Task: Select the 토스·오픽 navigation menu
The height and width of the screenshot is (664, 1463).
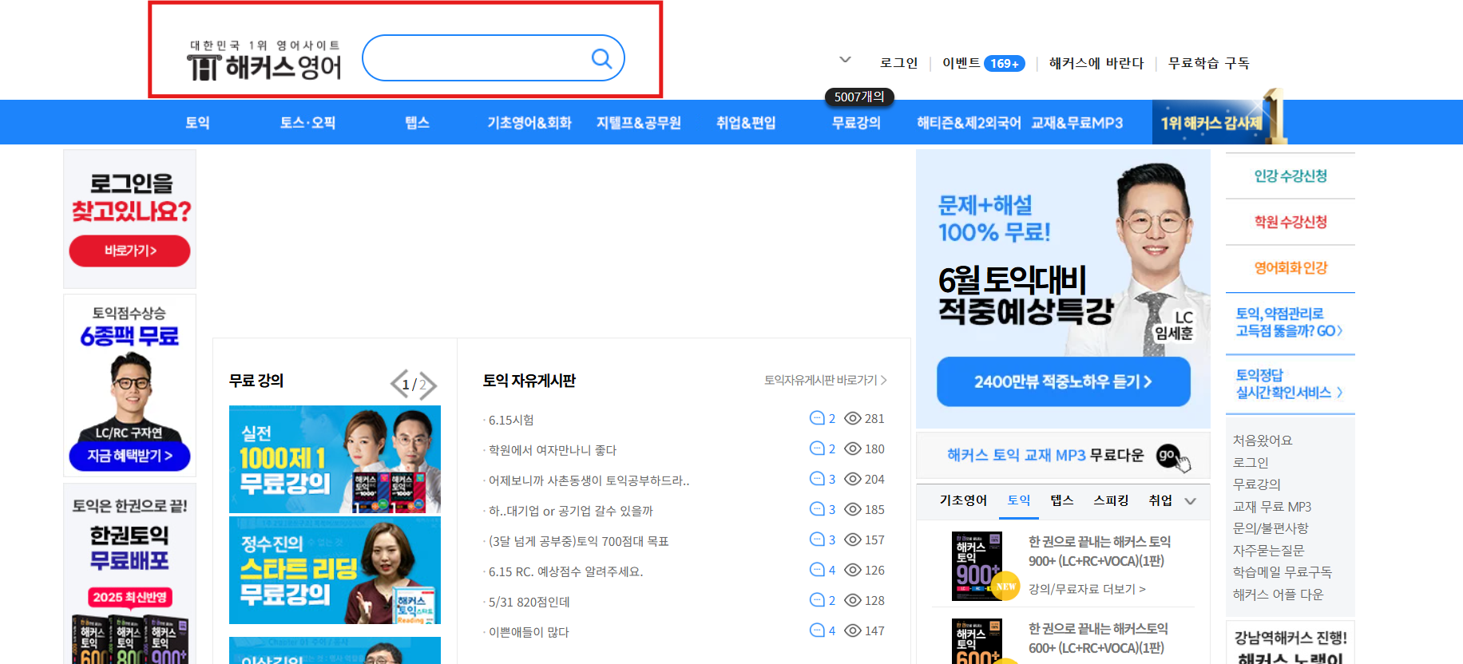Action: [x=307, y=122]
